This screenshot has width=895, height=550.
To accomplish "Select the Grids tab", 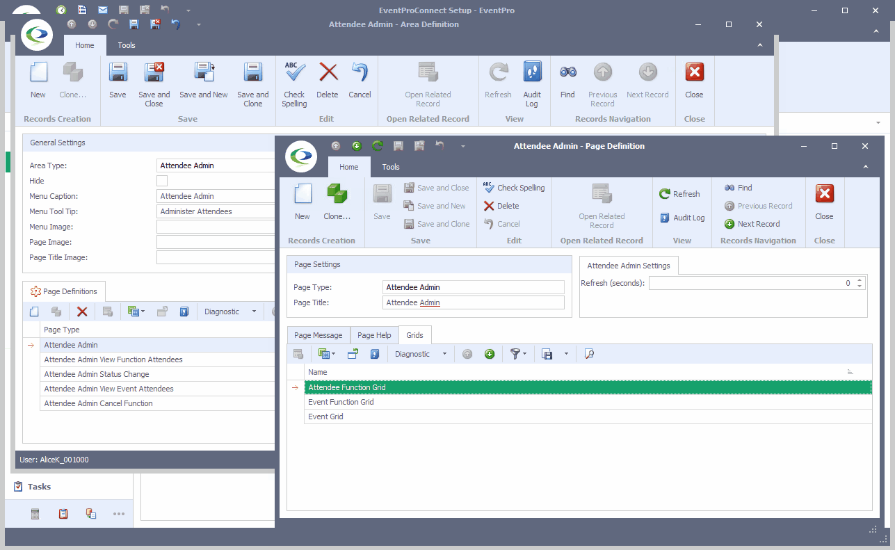I will (x=414, y=335).
